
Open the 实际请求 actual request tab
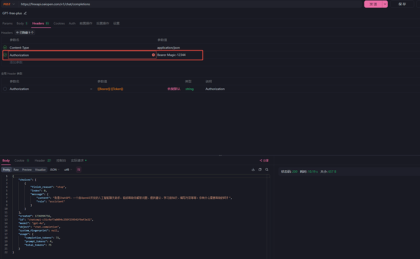tap(79, 161)
